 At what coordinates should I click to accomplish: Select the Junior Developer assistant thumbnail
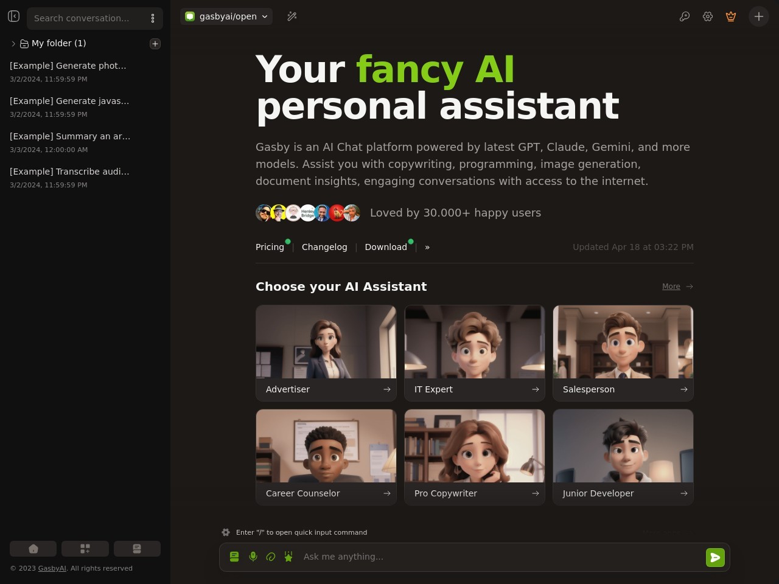click(x=623, y=446)
